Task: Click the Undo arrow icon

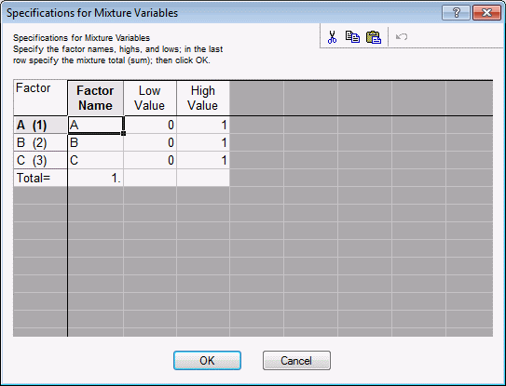Action: [402, 36]
